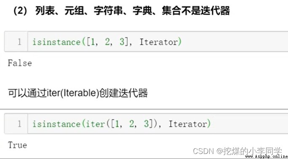Click the heading 列表、元组、字符串、字典、集合不是迭代器

133,11
